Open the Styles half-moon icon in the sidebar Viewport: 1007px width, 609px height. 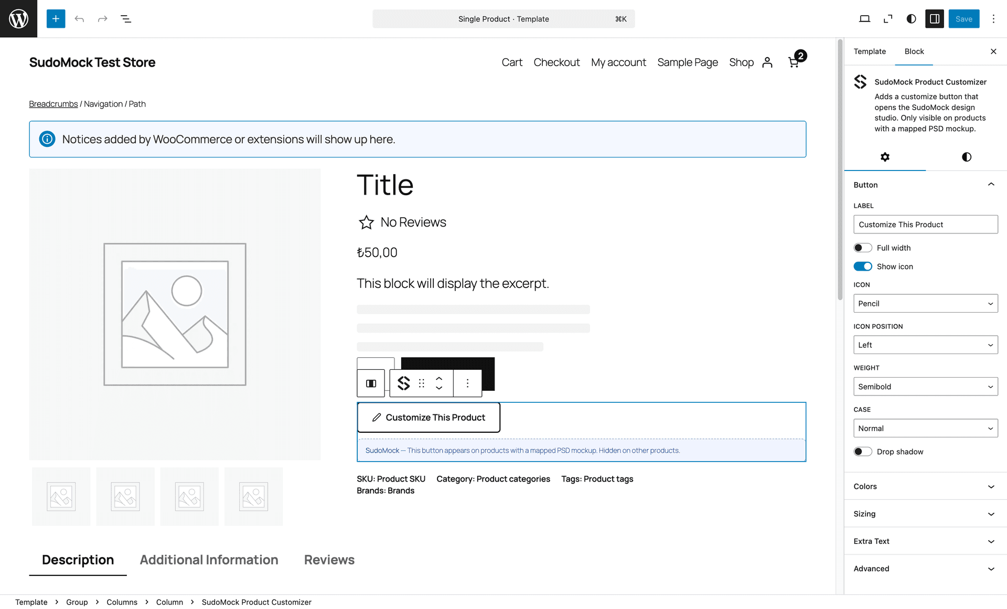(x=967, y=156)
